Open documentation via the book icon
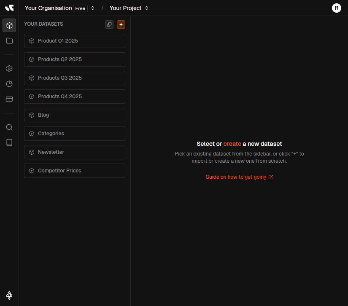Viewport: 348px width, 306px height. [x=9, y=142]
